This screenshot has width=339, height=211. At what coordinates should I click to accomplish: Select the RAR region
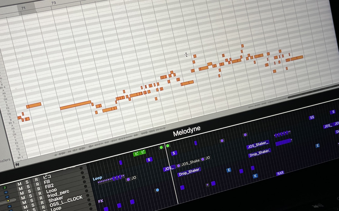(x=280, y=173)
